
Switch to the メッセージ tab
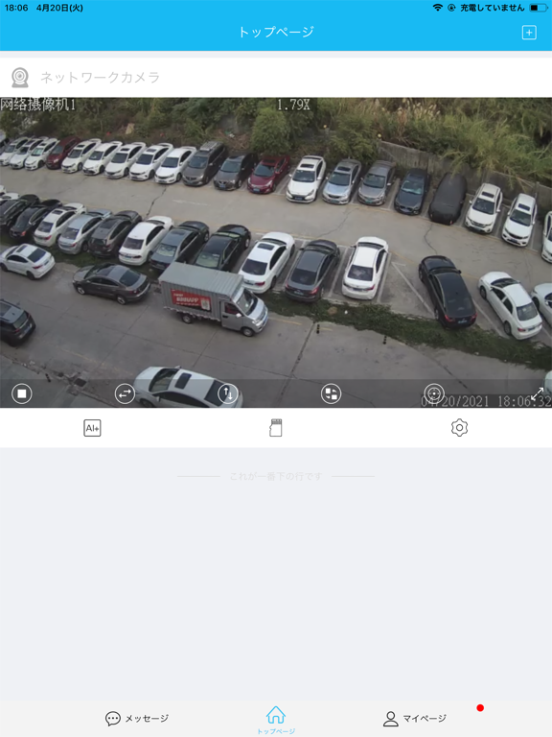(137, 718)
